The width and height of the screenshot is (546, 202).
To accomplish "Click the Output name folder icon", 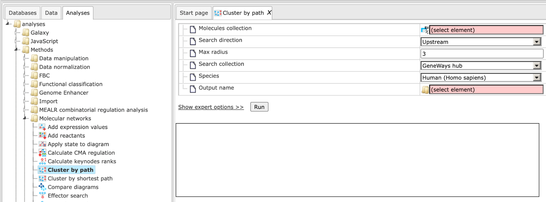I will pyautogui.click(x=425, y=90).
